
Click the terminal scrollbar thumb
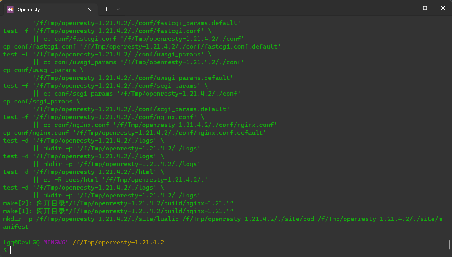click(x=449, y=245)
